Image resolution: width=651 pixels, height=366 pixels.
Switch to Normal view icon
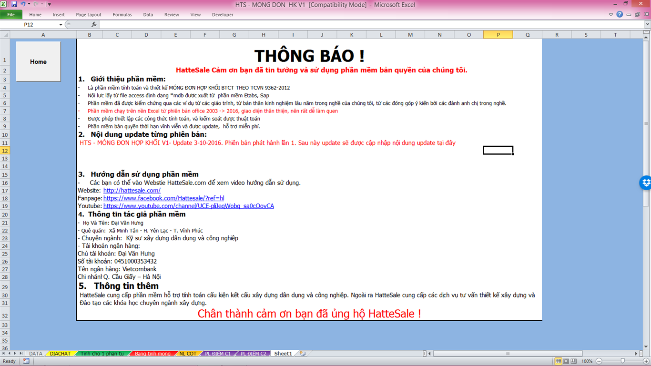click(559, 361)
